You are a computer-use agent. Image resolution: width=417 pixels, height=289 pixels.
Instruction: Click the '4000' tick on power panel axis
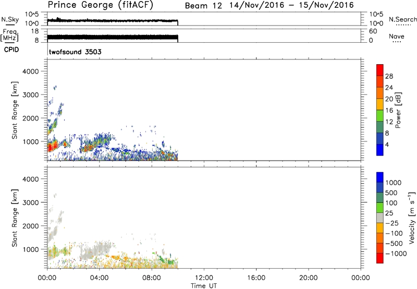point(31,71)
